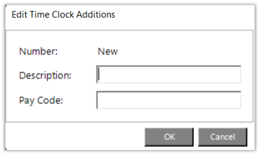The height and width of the screenshot is (155, 260).
Task: Click the Edit Time Clock Additions title
Action: [x=63, y=15]
